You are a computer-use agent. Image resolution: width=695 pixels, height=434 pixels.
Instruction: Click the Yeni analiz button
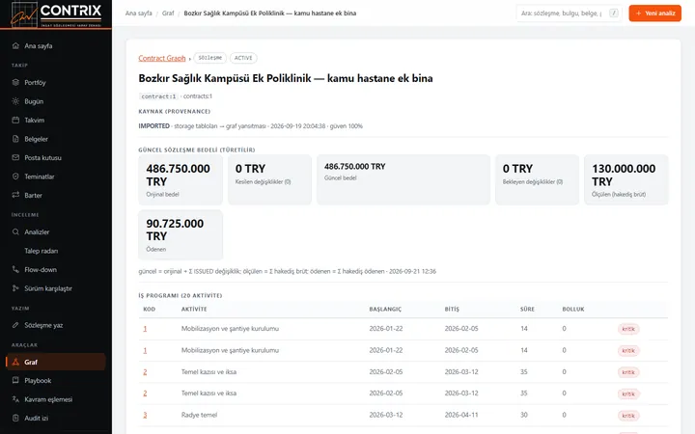[654, 14]
